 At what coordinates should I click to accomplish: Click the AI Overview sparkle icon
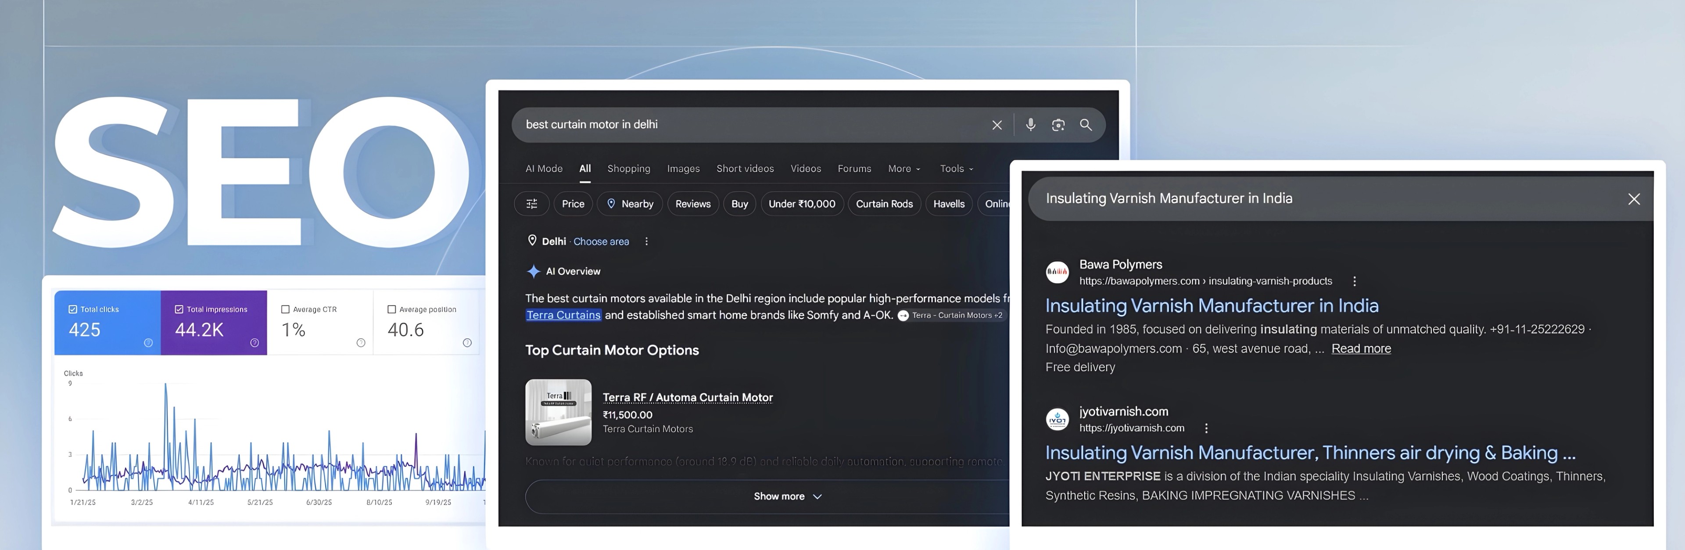click(533, 271)
